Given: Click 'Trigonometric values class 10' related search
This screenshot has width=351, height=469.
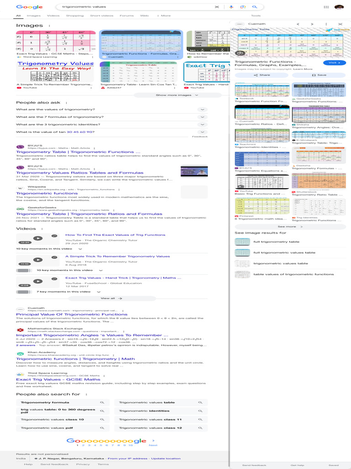Looking at the screenshot, I should pyautogui.click(x=63, y=420).
